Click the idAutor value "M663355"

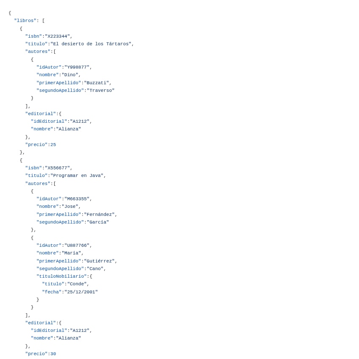coord(77,199)
